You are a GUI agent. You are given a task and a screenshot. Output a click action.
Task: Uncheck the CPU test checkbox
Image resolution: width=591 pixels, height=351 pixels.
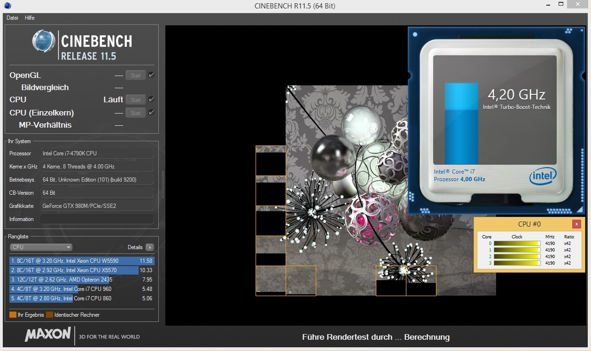click(151, 99)
